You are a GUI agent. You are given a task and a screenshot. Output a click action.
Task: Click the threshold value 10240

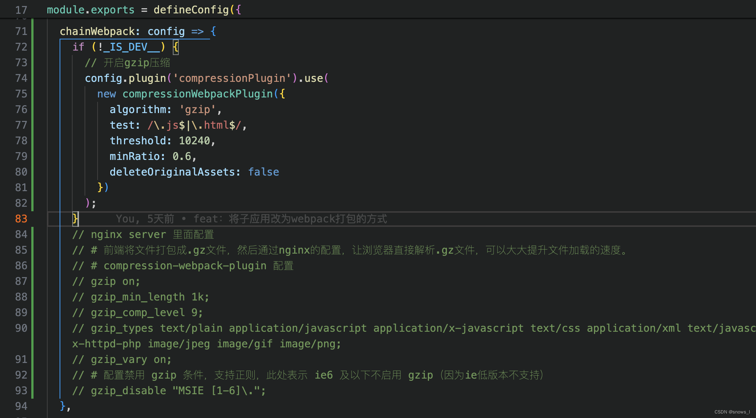point(194,141)
